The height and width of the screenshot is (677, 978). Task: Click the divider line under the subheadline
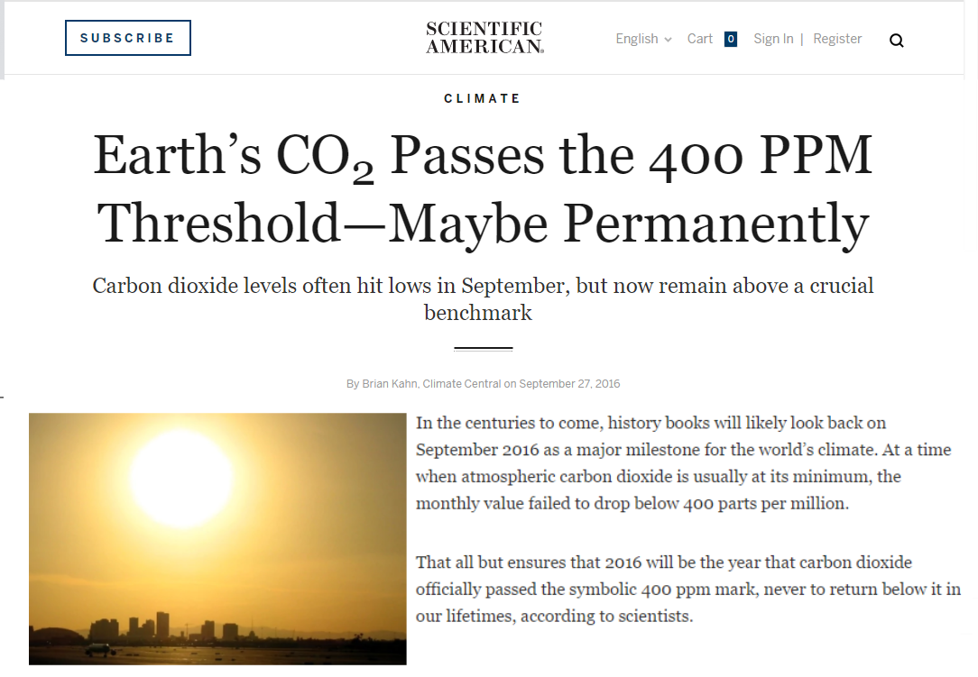click(484, 349)
